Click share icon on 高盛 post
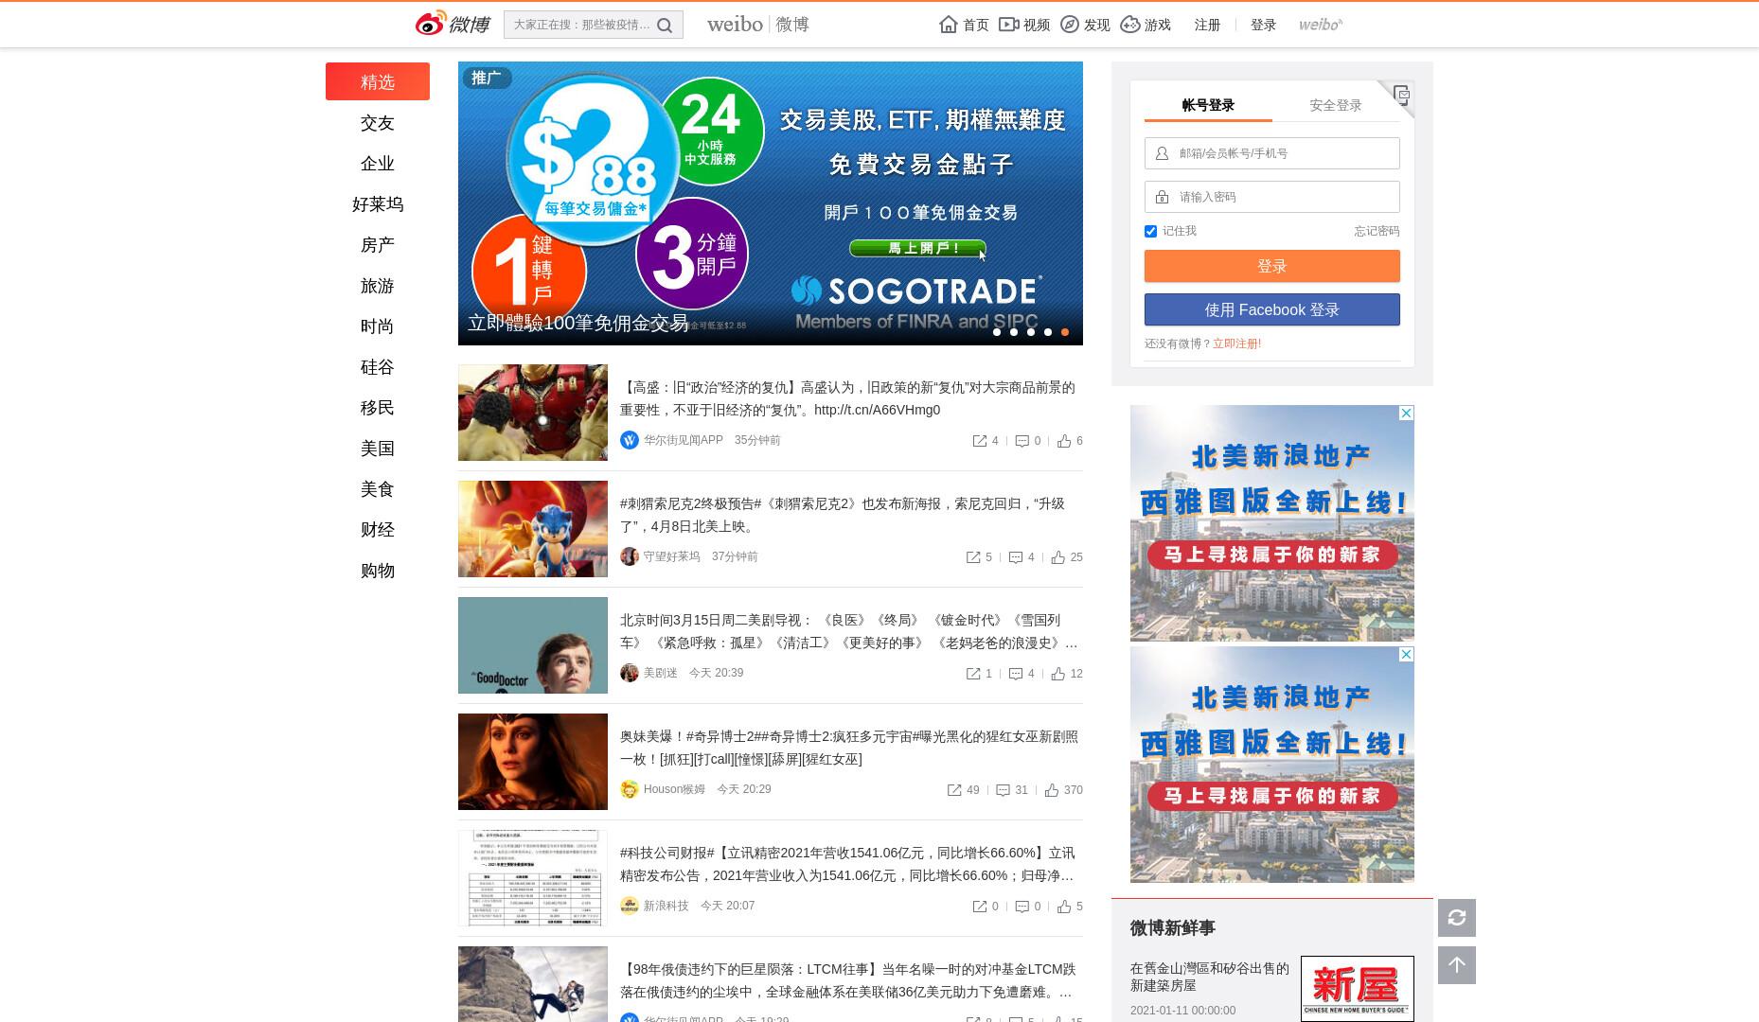This screenshot has height=1022, width=1759. point(980,441)
